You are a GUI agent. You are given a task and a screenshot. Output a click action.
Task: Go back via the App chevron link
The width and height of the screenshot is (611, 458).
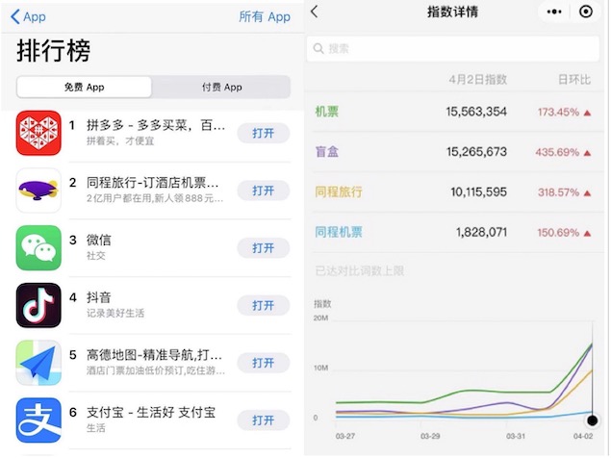pyautogui.click(x=28, y=16)
